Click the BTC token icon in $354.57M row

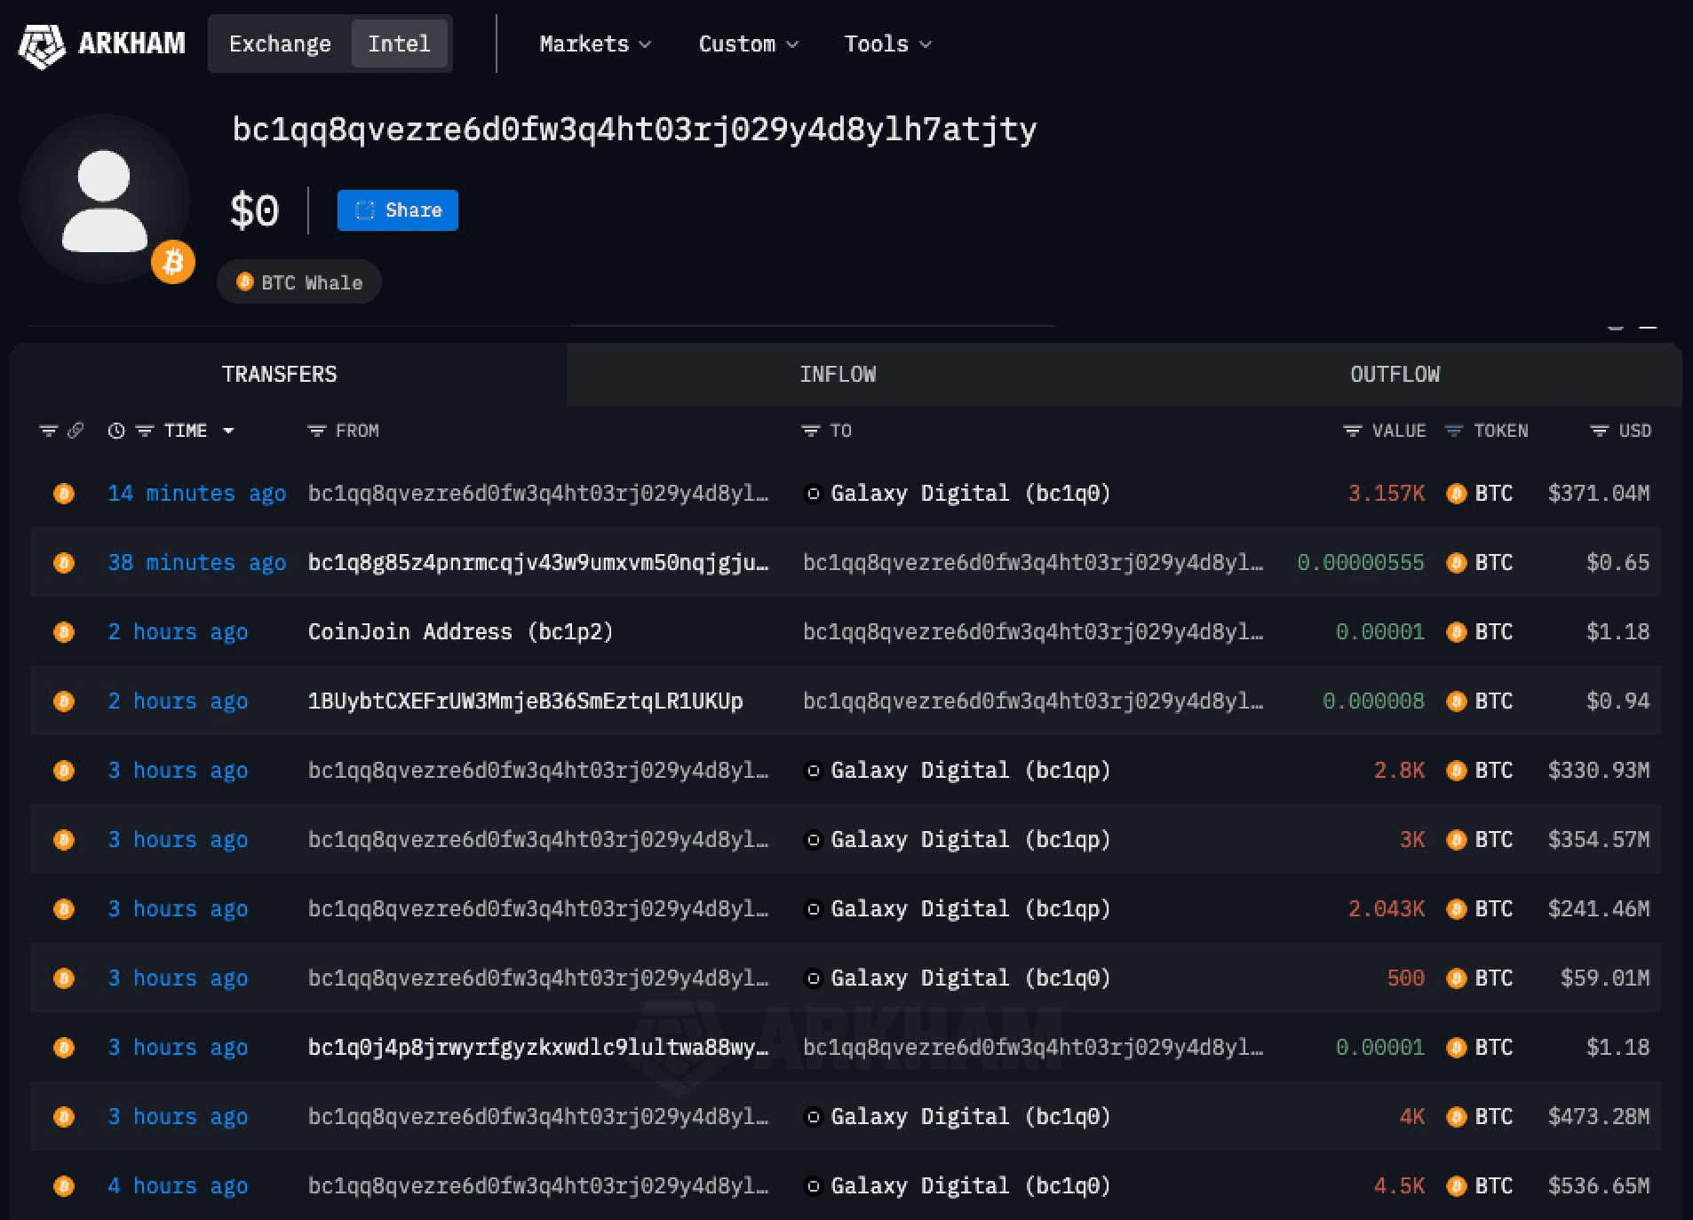1457,840
